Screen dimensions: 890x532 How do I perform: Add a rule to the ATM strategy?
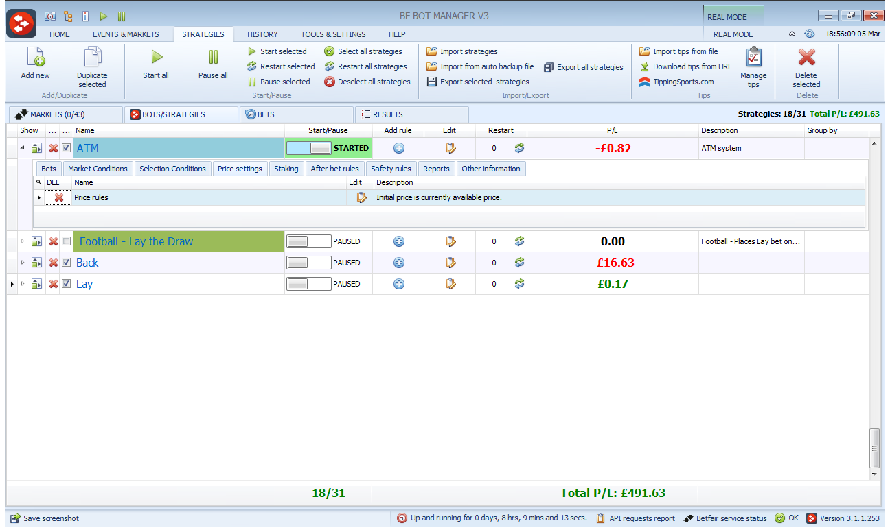pyautogui.click(x=399, y=148)
